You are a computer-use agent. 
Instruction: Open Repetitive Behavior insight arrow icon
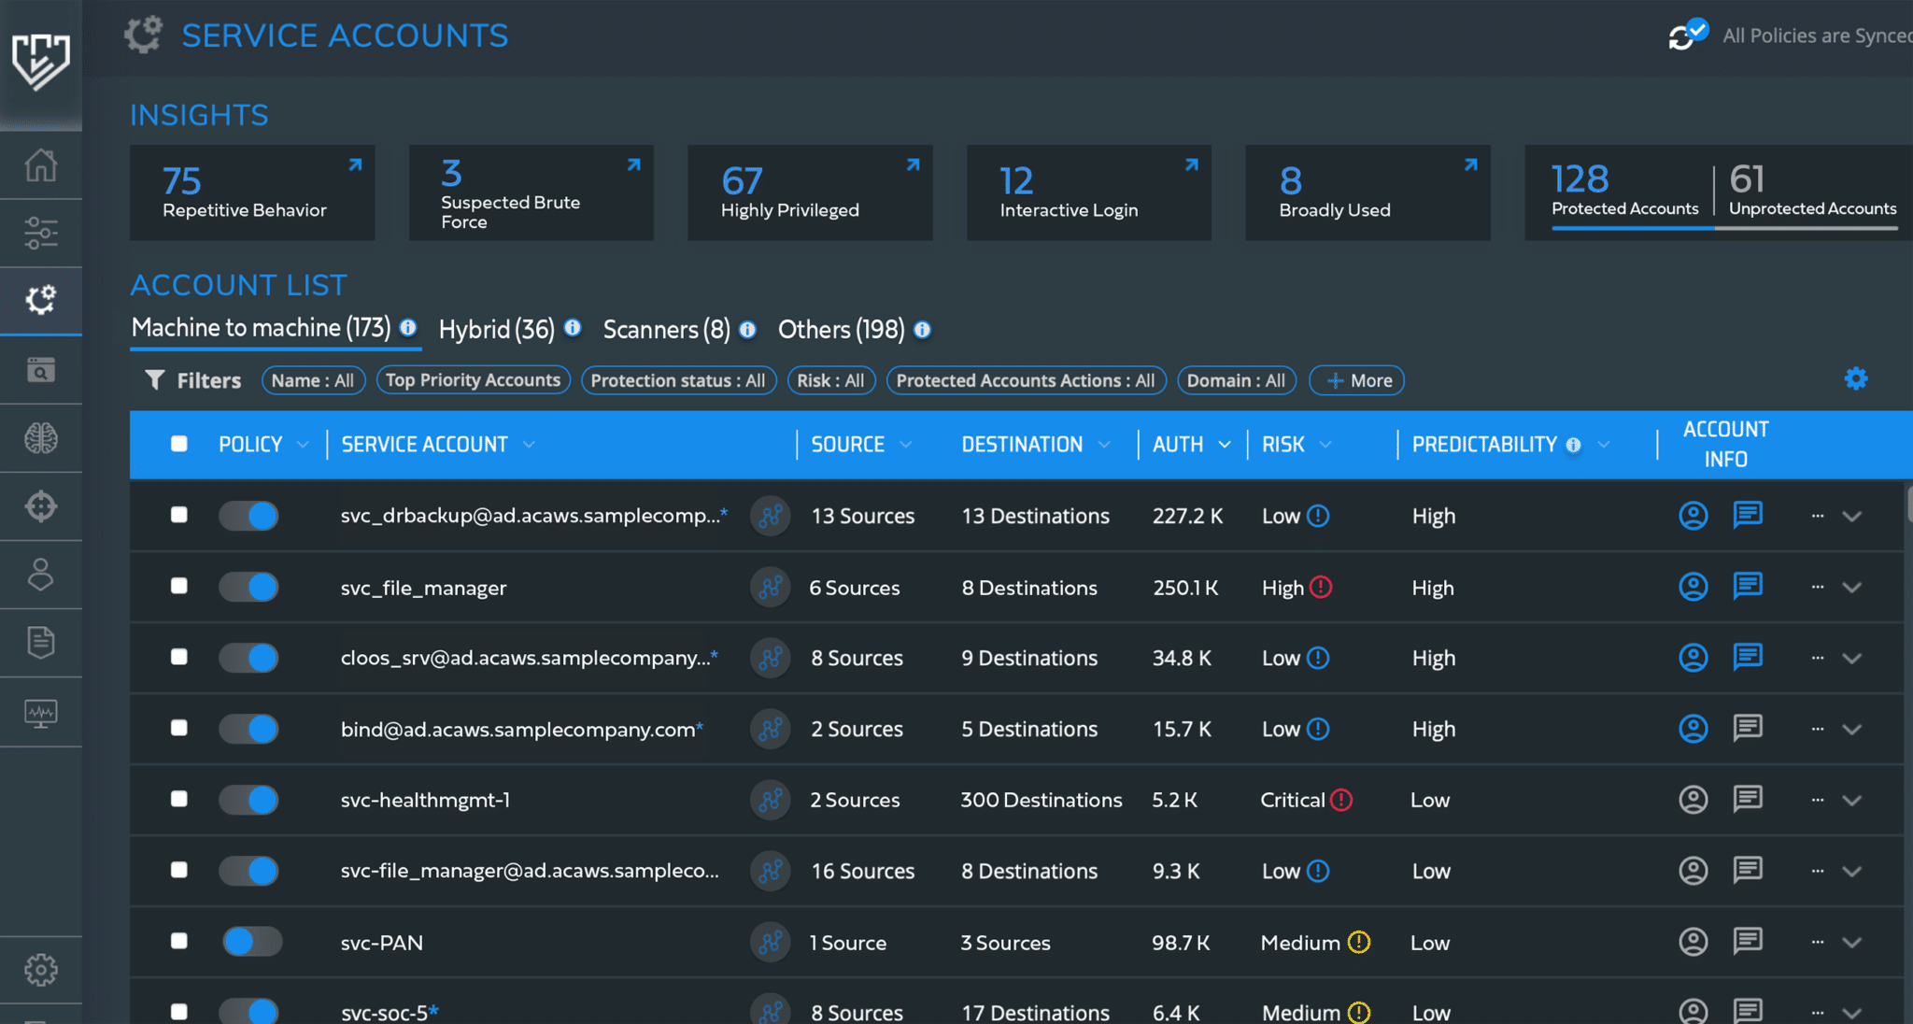point(355,165)
